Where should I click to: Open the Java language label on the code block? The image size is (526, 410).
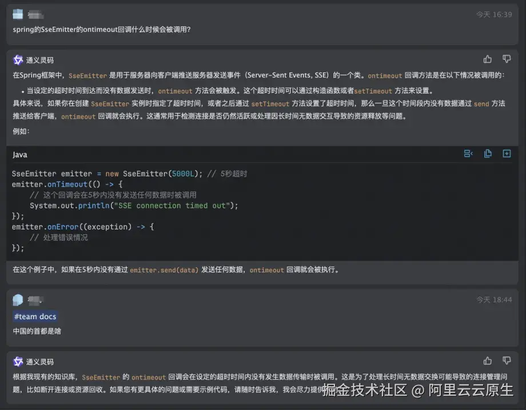19,154
